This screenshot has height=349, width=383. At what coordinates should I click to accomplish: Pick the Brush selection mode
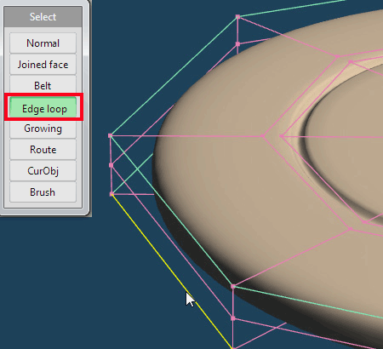click(x=43, y=192)
